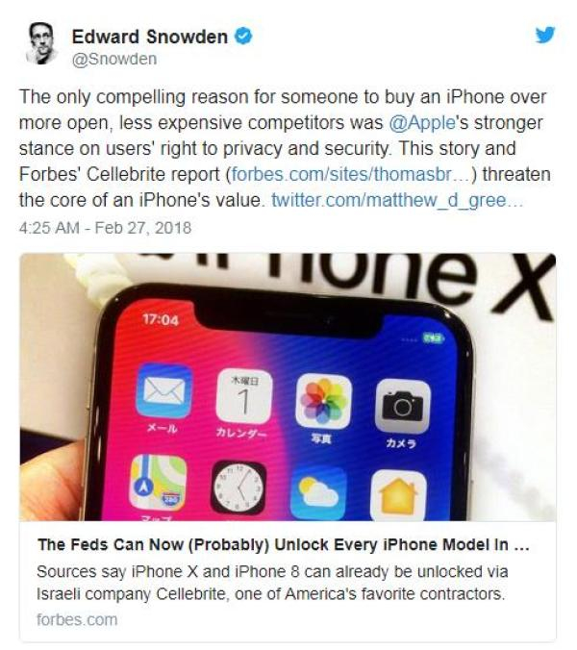
Task: Click the forbes.com source domain
Action: [77, 620]
